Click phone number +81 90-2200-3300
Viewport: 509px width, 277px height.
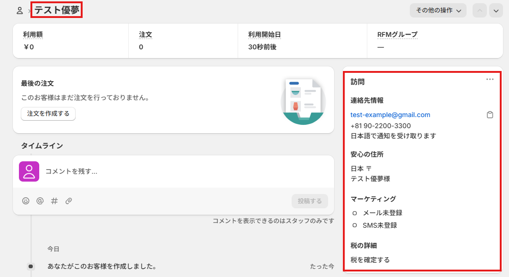coord(380,126)
